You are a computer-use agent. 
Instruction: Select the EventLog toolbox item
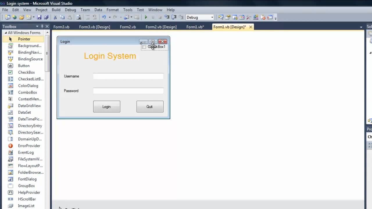pos(23,152)
